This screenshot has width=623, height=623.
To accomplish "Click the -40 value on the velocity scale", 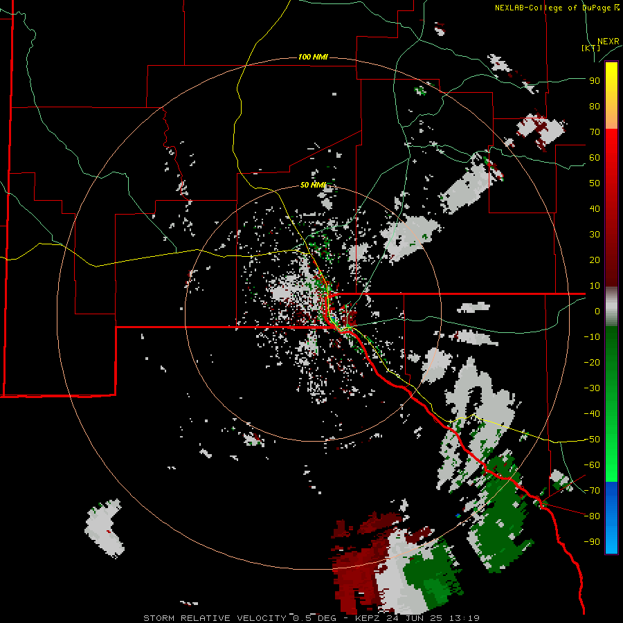I will coord(592,414).
